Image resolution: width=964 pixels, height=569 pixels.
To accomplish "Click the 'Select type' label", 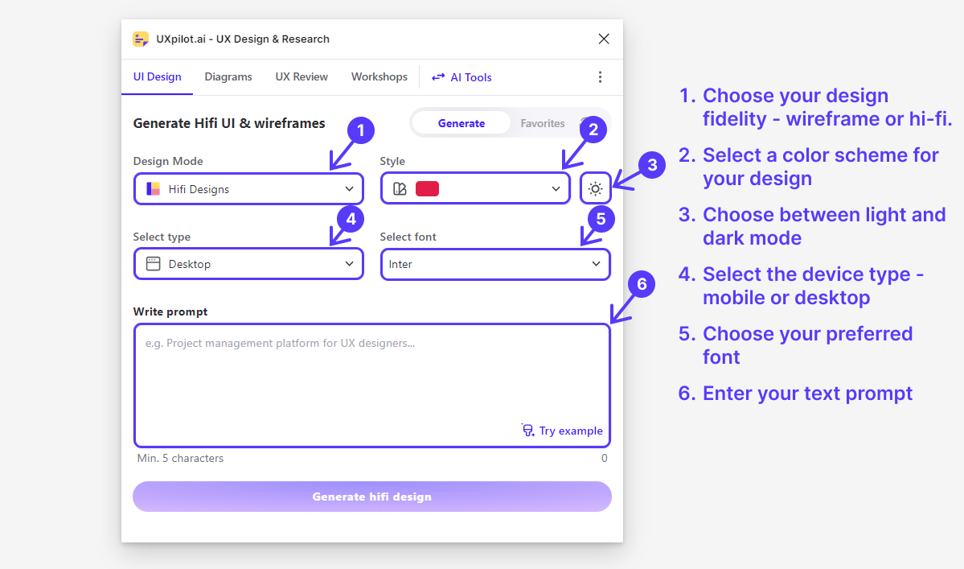I will coord(162,237).
